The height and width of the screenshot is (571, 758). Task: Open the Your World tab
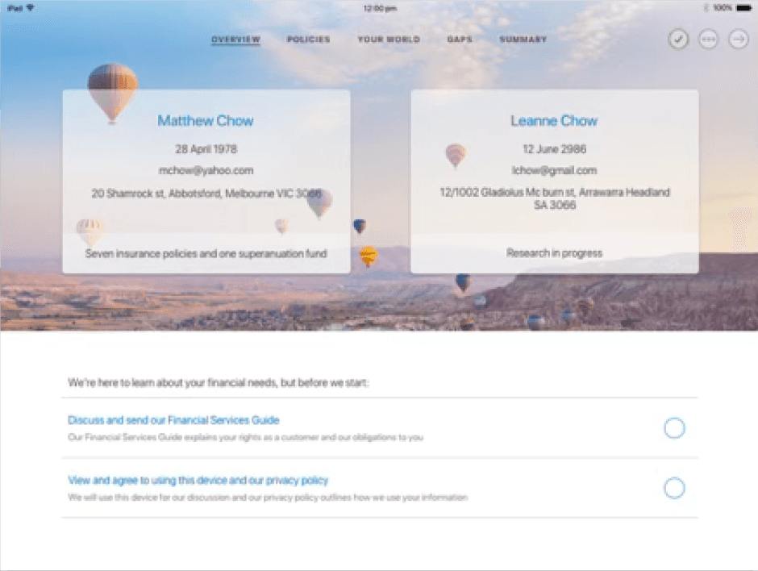point(389,40)
